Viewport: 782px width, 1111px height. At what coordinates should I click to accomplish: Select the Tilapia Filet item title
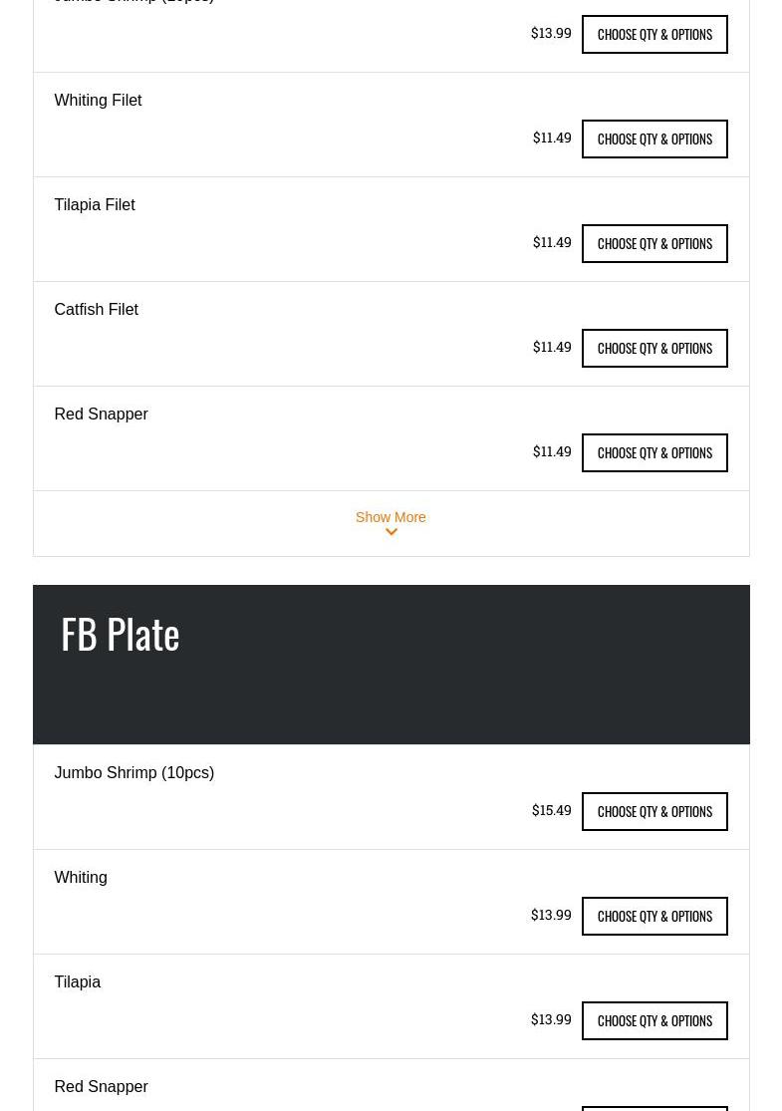94,205
